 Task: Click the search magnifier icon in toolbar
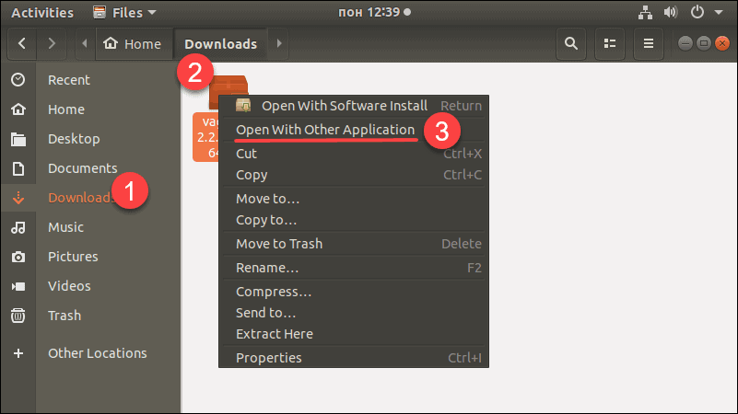(571, 43)
